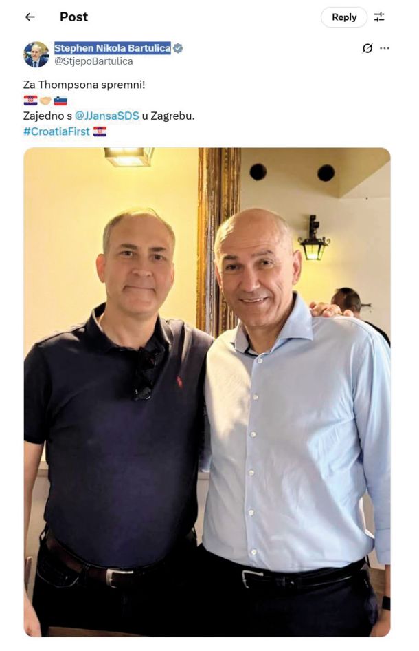Viewport: 419px width, 651px height.
Task: Click the Post page heading
Action: (73, 17)
